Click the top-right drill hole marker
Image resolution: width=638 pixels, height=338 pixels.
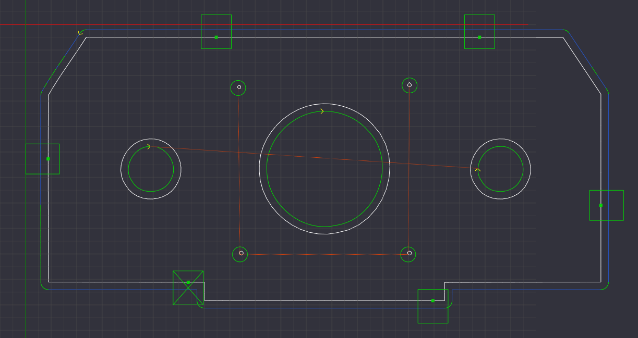coord(410,84)
